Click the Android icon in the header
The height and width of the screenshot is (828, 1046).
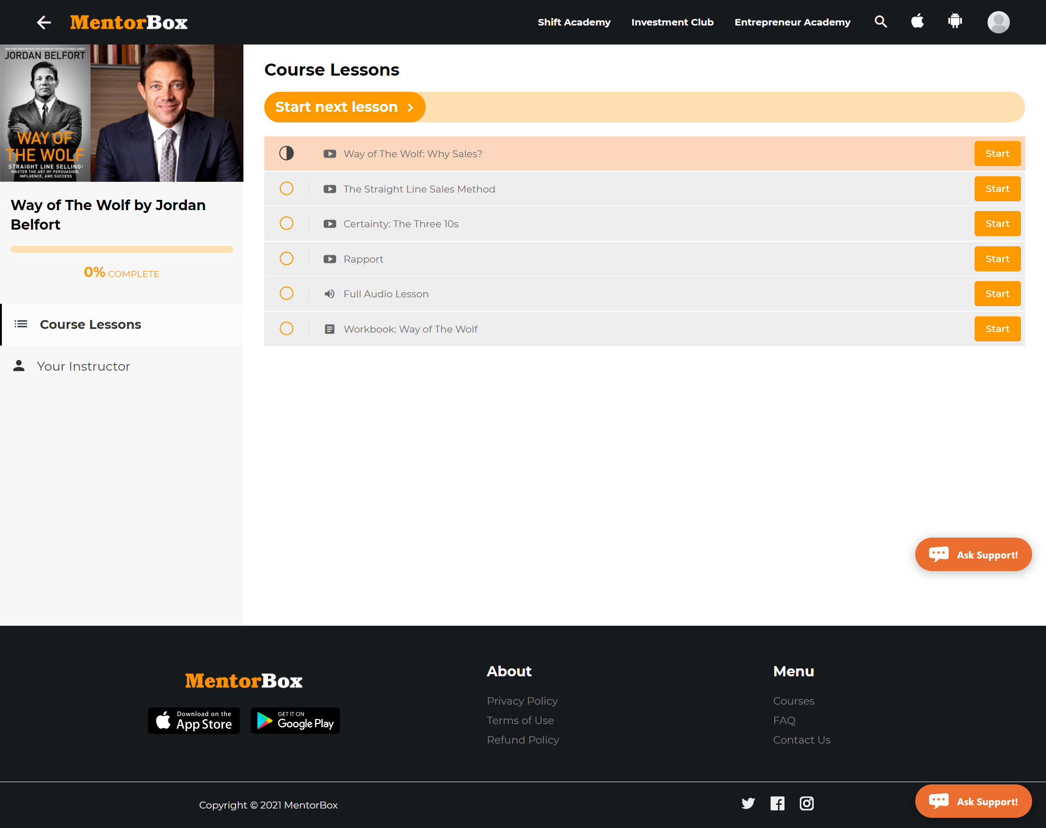[955, 21]
